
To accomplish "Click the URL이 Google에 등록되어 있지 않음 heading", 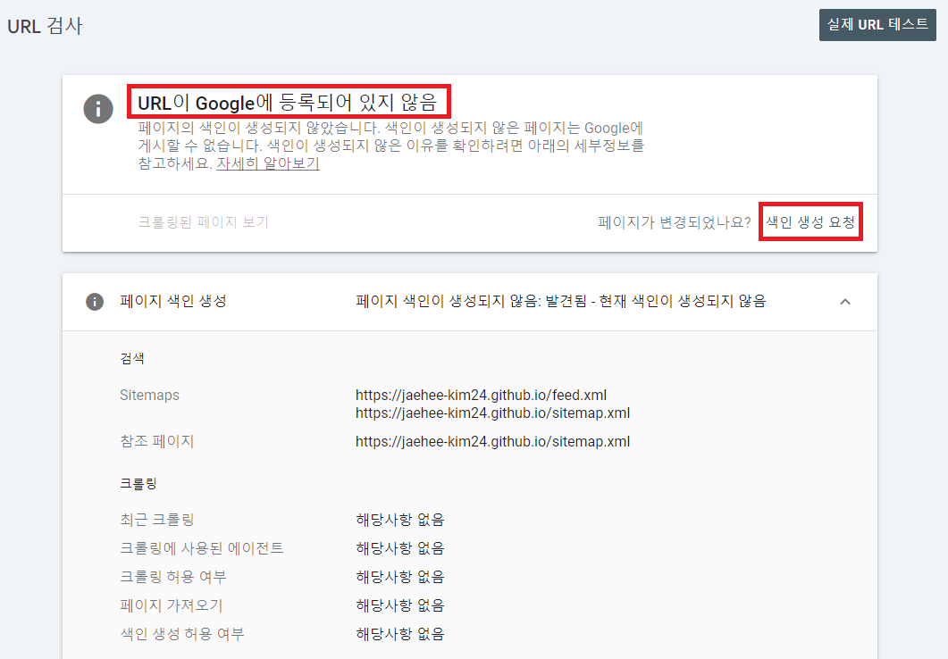I will pos(287,102).
